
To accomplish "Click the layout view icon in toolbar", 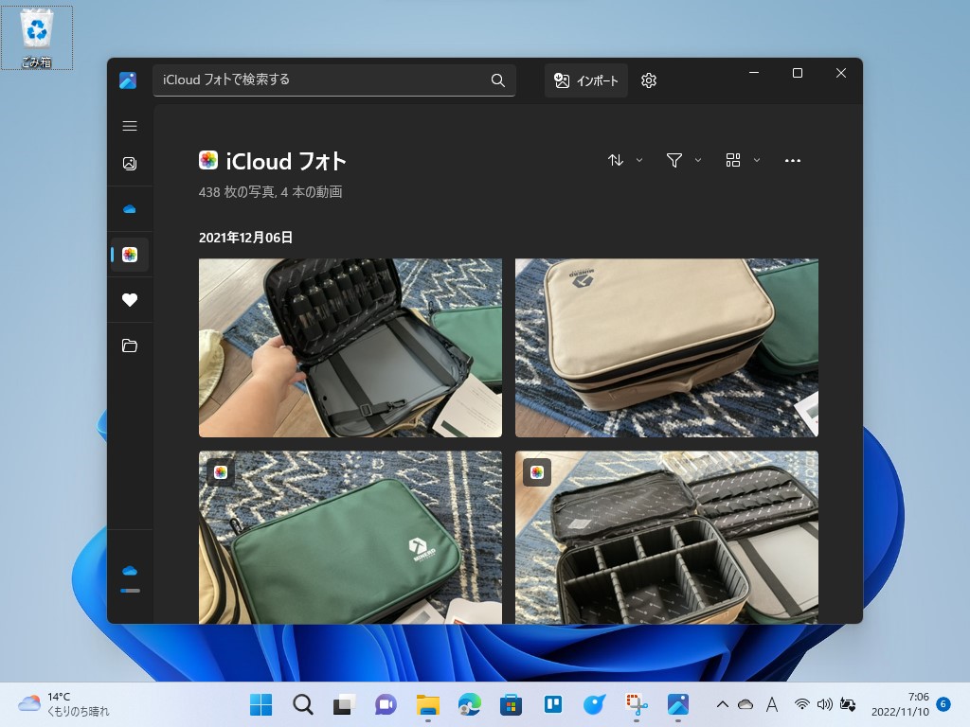I will (732, 160).
